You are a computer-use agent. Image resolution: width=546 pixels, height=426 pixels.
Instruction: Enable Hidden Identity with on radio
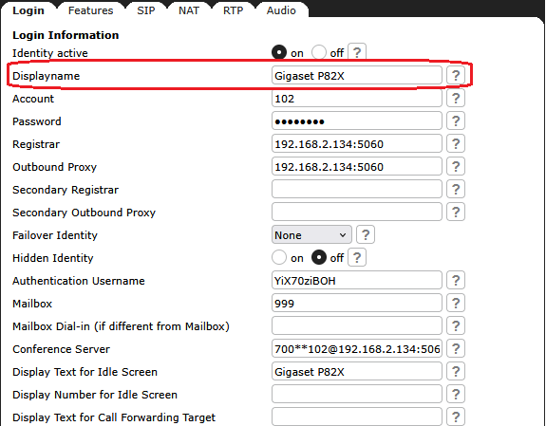tap(279, 257)
